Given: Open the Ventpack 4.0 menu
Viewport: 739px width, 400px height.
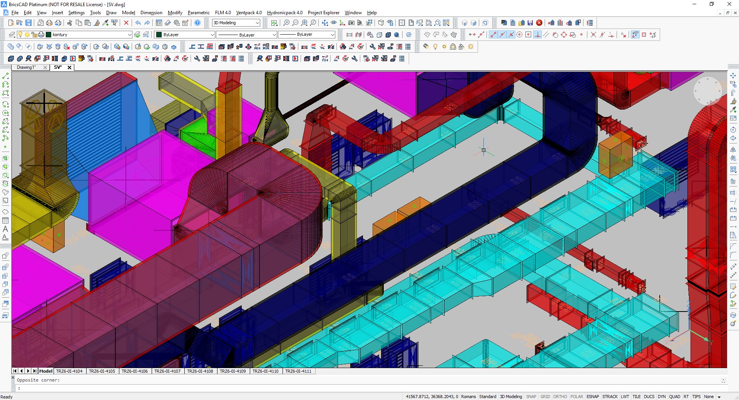Looking at the screenshot, I should pos(249,13).
